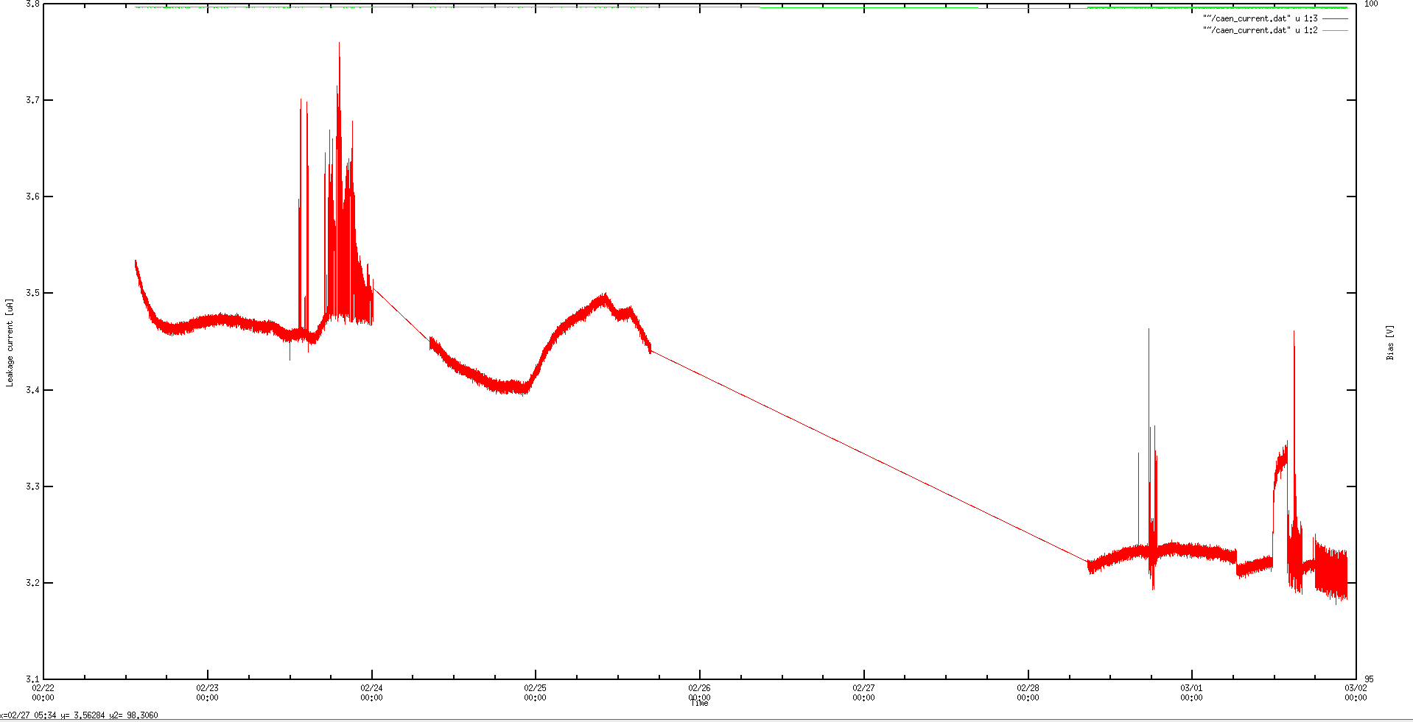1413x722 pixels.
Task: Select the 3.4 tick label on y-axis
Action: tap(33, 390)
